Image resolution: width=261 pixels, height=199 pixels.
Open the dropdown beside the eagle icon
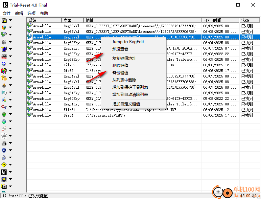(x=10, y=172)
